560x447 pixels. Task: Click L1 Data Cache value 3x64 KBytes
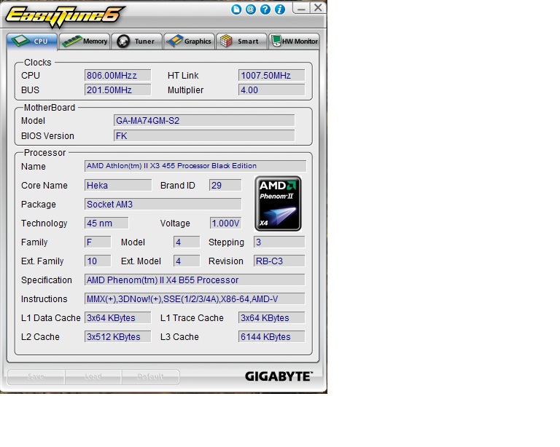118,317
